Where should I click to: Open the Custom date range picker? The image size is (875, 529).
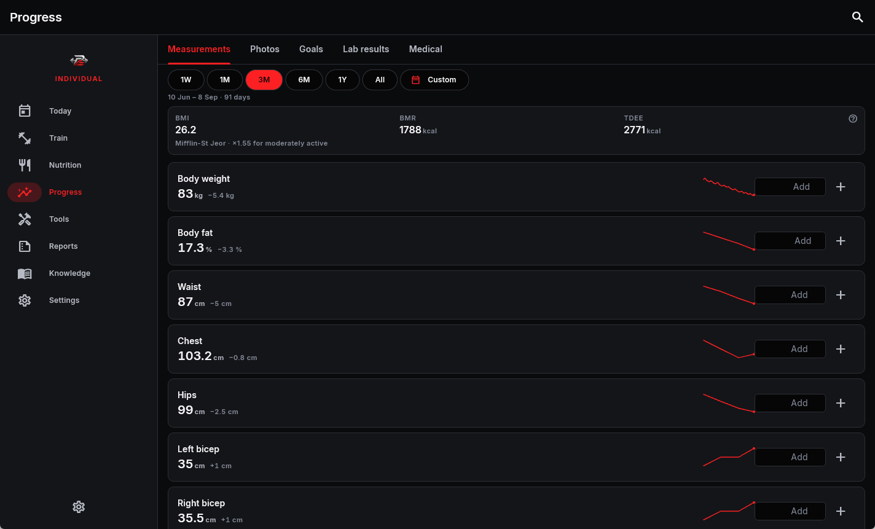coord(434,80)
